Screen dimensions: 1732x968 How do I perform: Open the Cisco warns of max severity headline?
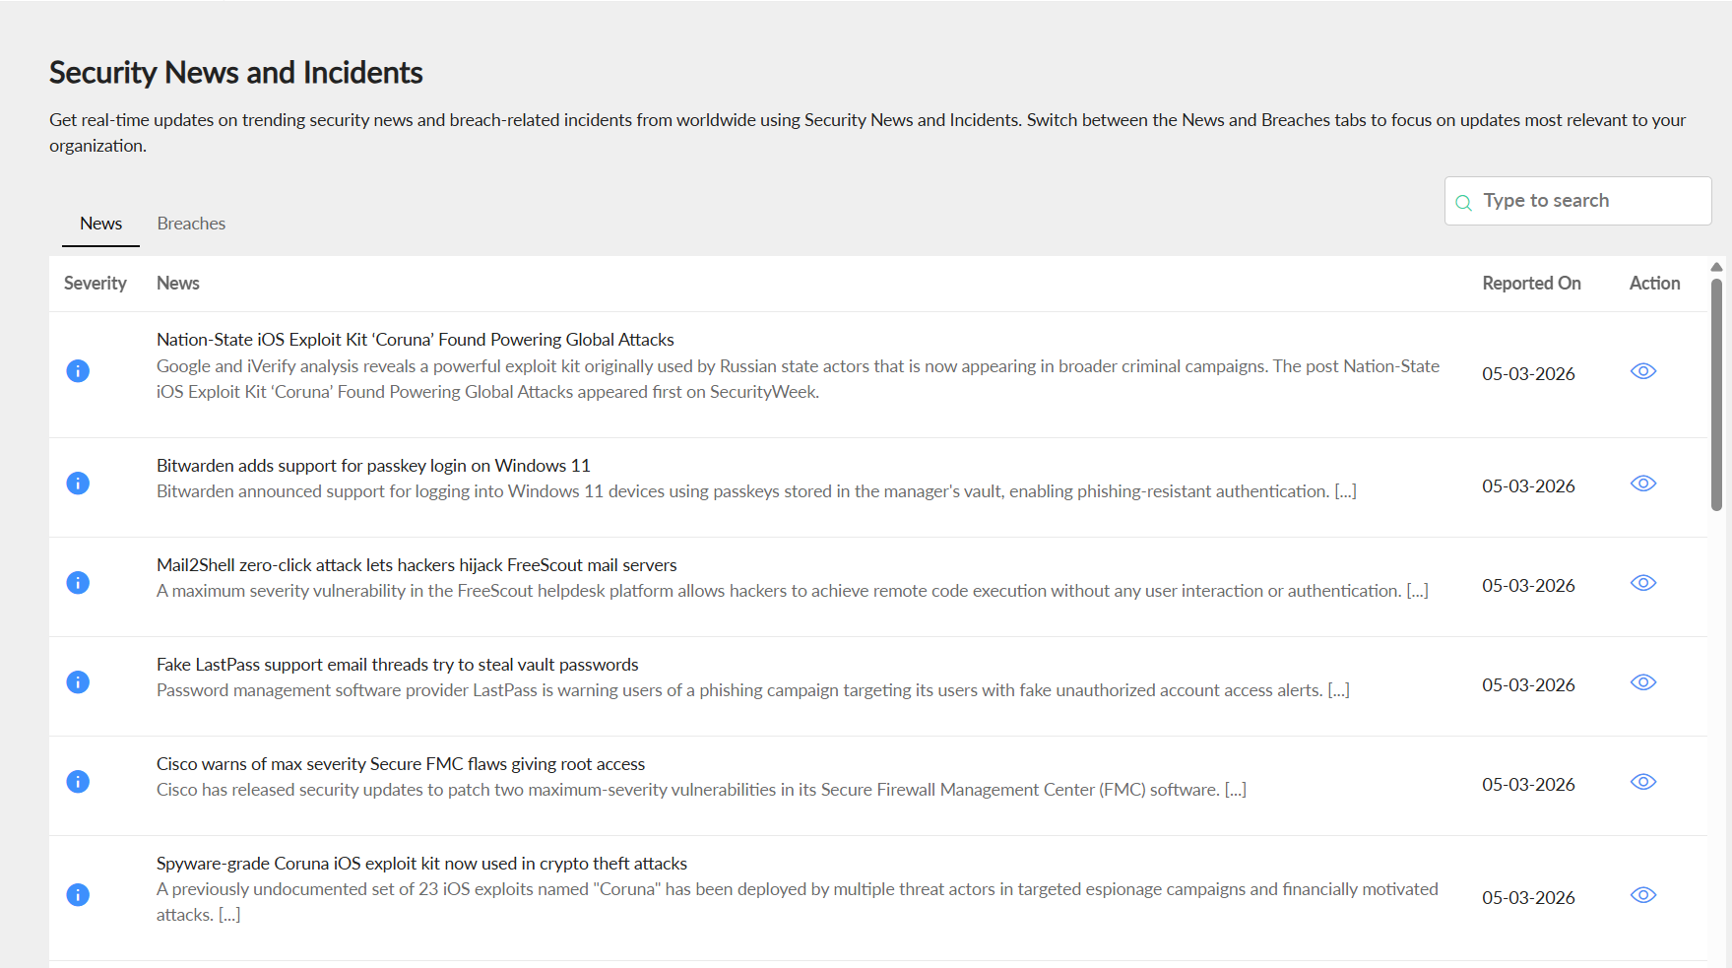tap(401, 764)
